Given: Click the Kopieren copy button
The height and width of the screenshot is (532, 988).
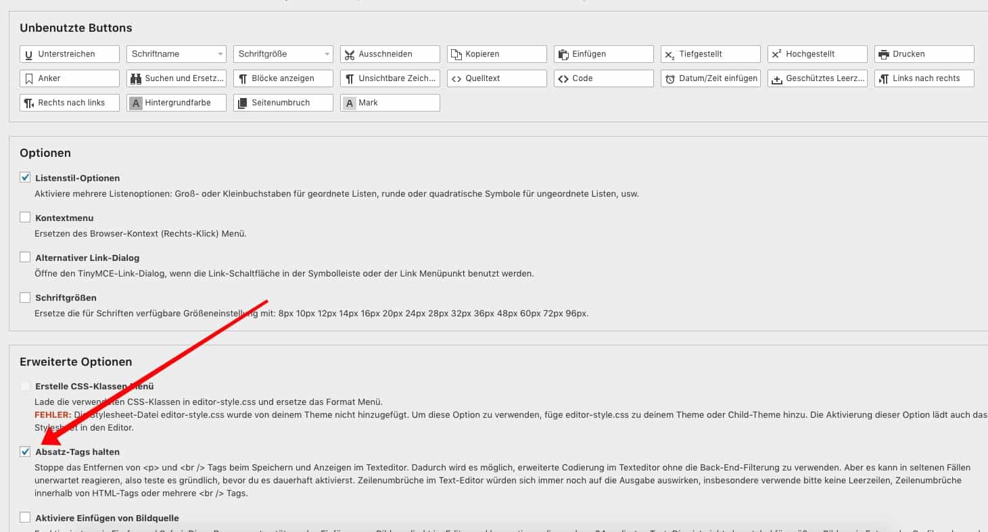Looking at the screenshot, I should 496,54.
